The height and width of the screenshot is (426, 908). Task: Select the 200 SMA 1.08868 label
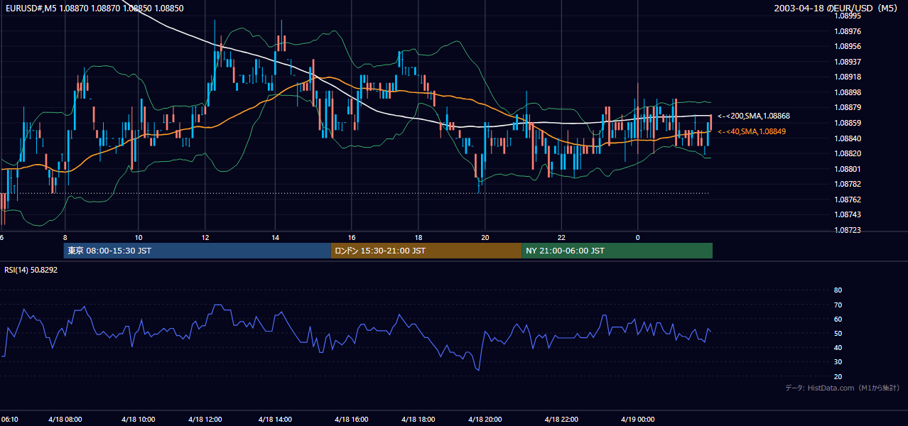click(x=754, y=116)
